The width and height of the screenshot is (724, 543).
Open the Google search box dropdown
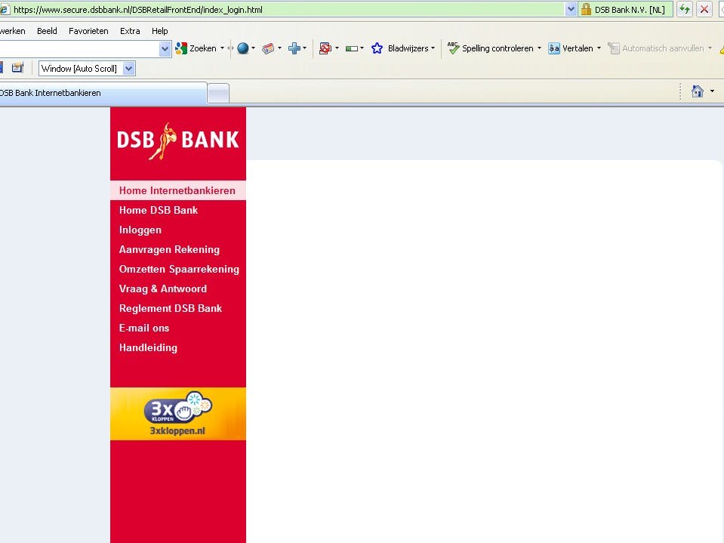pos(165,49)
